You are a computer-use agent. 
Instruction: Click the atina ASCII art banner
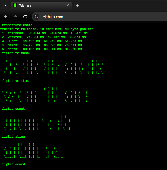pyautogui.click(x=33, y=150)
